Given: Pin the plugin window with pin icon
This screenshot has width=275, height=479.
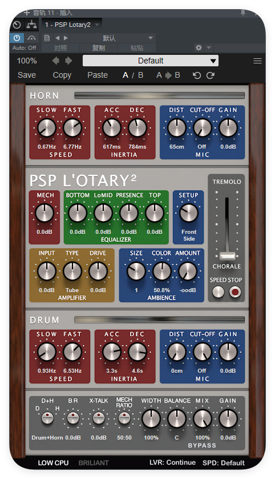Looking at the screenshot, I should tap(243, 13).
